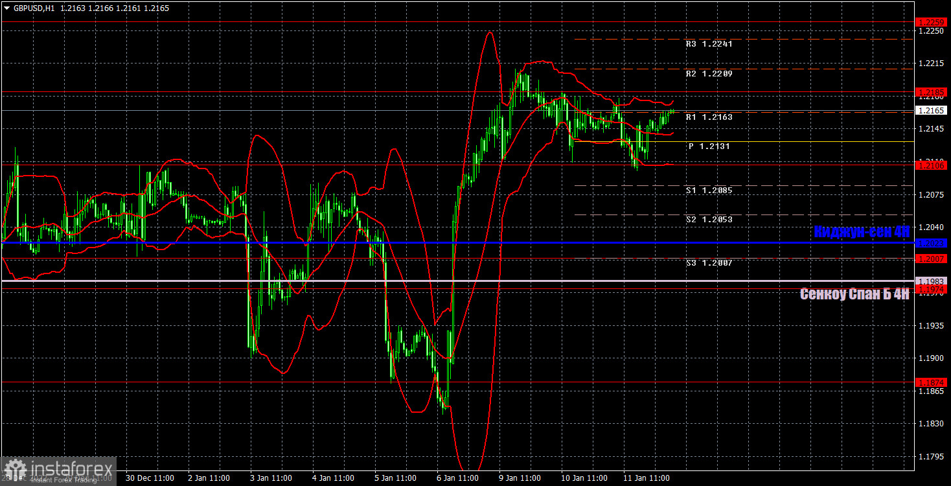
Task: Click the Киджун-сен 4H line label
Action: tap(862, 231)
